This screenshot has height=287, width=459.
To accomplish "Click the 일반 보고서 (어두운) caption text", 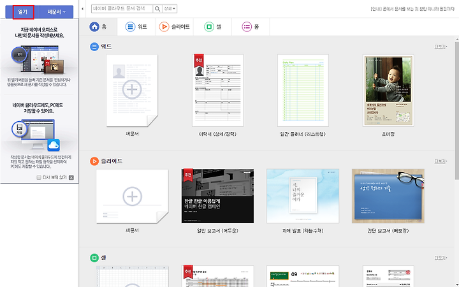I will (217, 231).
